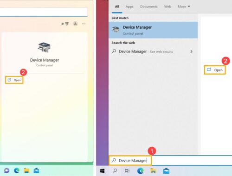Switch to the Documents tab

tap(149, 6)
